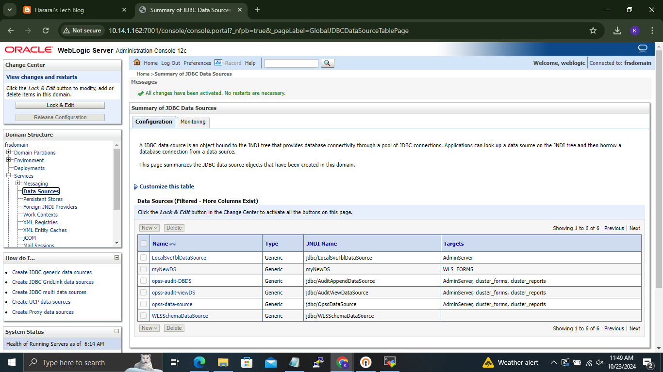The image size is (663, 372).
Task: Open Mail app from taskbar
Action: pyautogui.click(x=271, y=362)
